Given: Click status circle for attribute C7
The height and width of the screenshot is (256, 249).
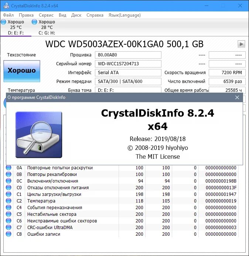Looking at the screenshot, I should [8, 227].
